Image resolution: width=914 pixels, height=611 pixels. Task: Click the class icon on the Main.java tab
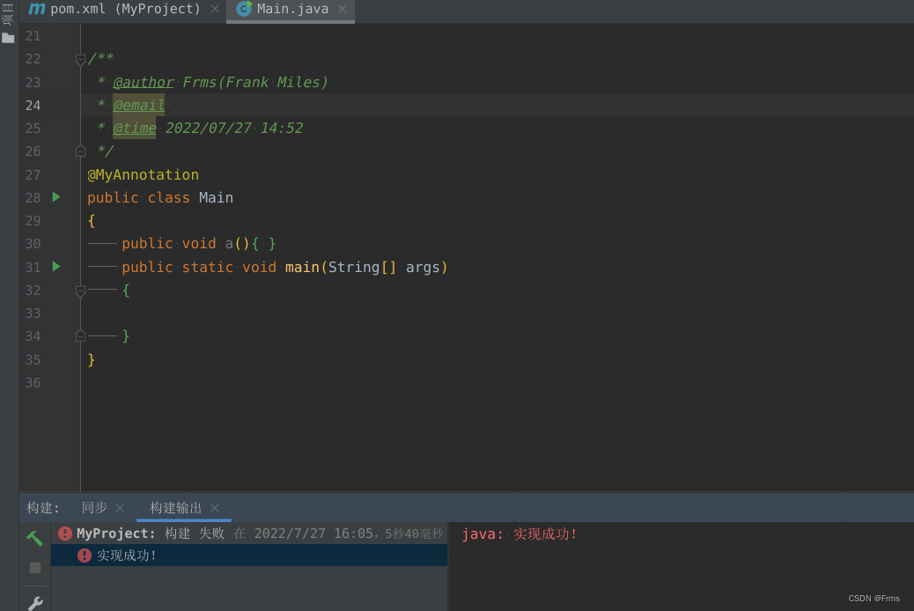click(242, 9)
